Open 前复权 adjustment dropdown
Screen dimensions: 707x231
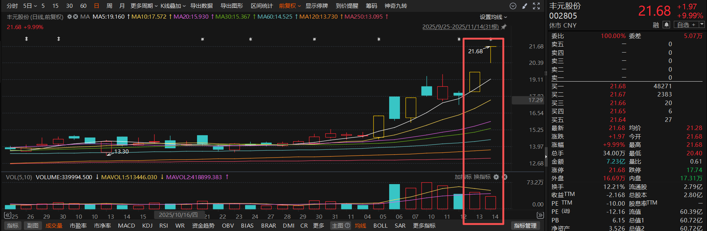(x=290, y=6)
